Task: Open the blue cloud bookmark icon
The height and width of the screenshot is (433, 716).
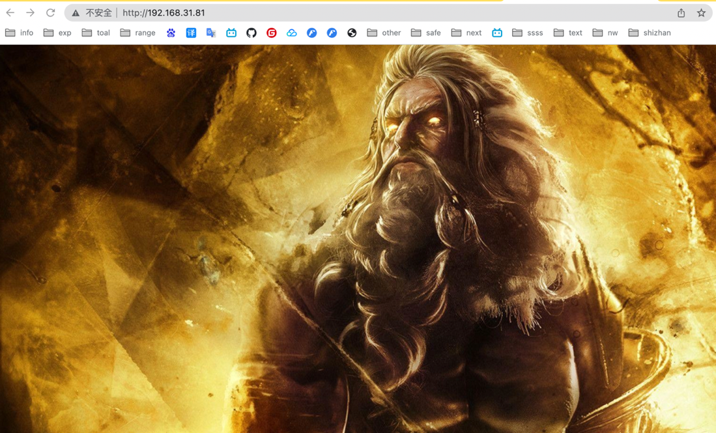Action: (x=292, y=33)
